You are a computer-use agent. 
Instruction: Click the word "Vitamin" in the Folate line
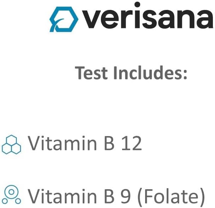(58, 195)
